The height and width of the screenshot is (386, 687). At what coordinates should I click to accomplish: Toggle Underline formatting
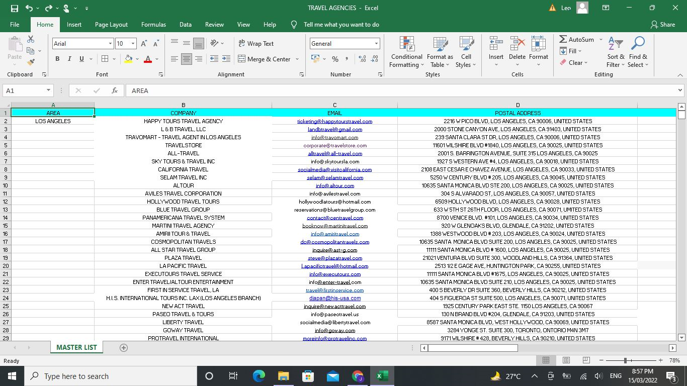coord(81,59)
